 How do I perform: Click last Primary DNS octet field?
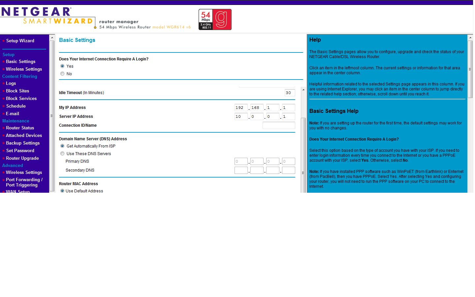[x=289, y=161]
